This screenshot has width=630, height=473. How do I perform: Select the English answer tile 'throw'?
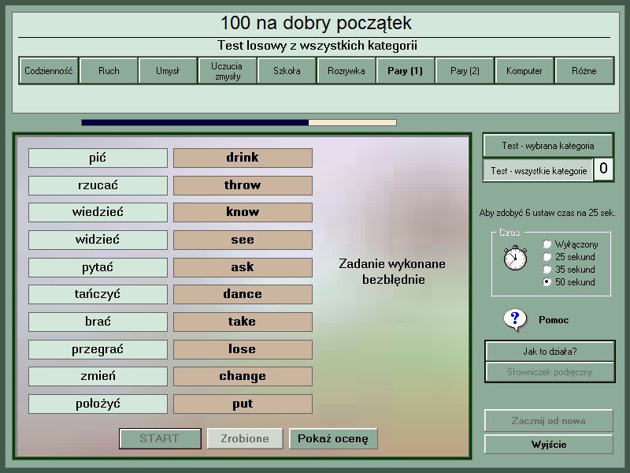[x=243, y=185]
